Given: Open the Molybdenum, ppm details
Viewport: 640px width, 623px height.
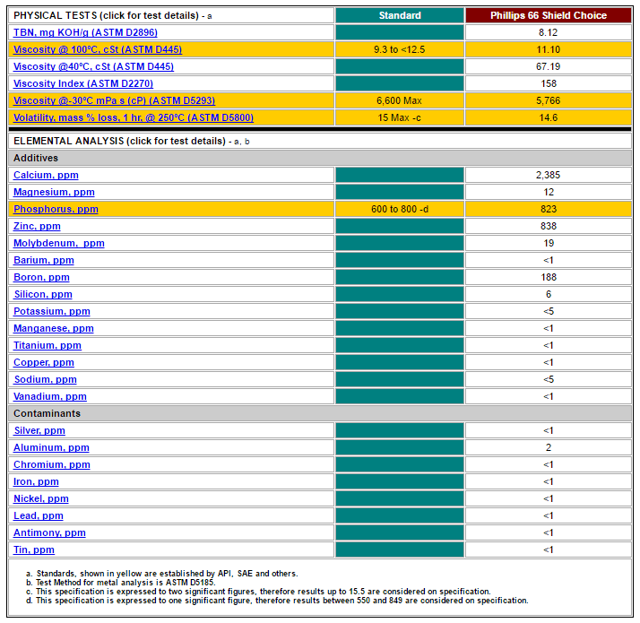Looking at the screenshot, I should [x=59, y=243].
